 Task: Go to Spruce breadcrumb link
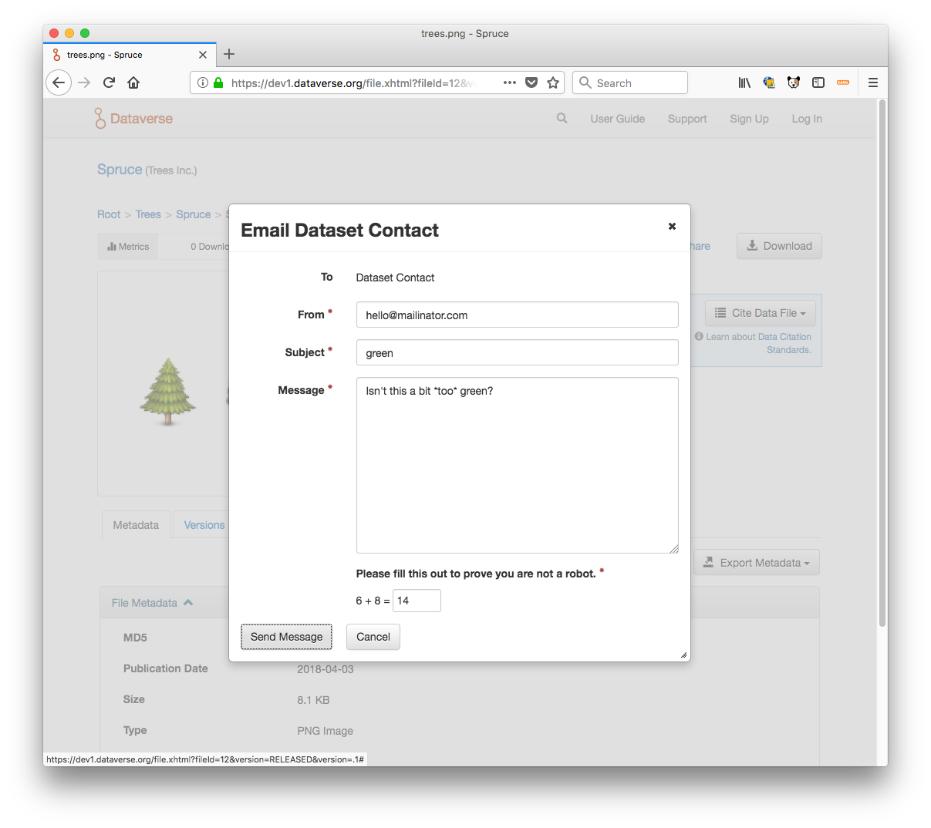pos(193,214)
